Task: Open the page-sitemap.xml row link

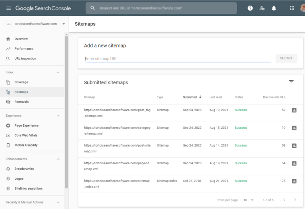Action: tap(117, 166)
